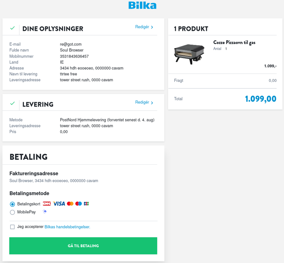Viewport: 284px width, 263px height.
Task: Click the Dankort card icon
Action: (x=47, y=204)
